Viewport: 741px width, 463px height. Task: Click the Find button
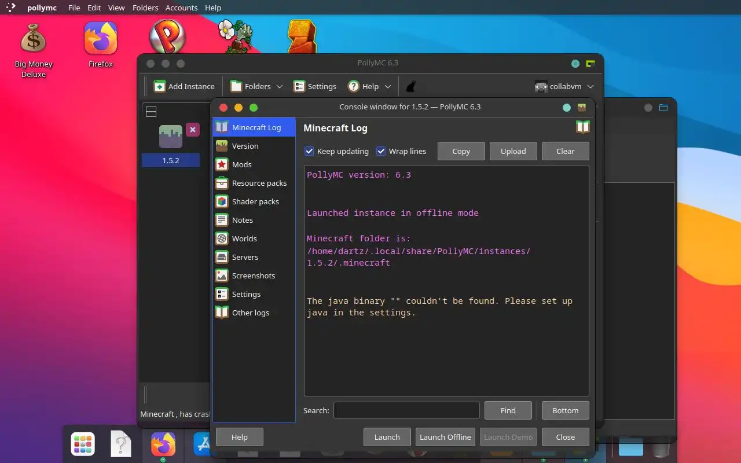pyautogui.click(x=508, y=410)
